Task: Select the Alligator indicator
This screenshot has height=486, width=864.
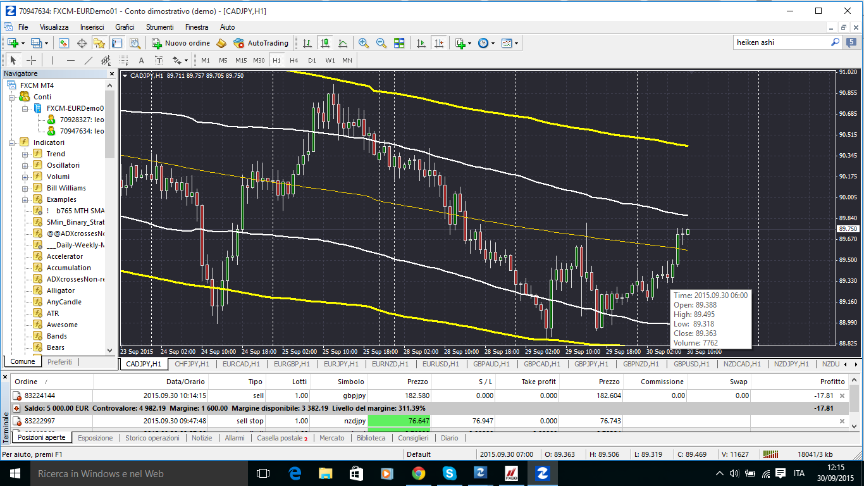Action: coord(60,290)
